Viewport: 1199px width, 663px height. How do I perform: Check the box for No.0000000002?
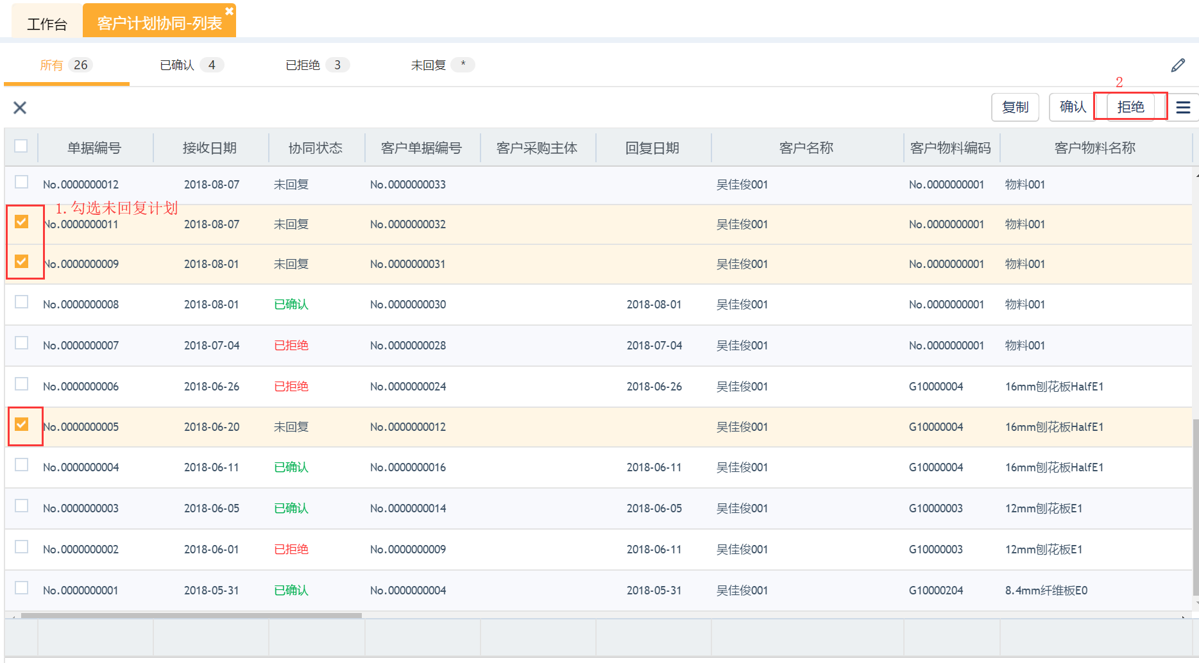click(21, 547)
